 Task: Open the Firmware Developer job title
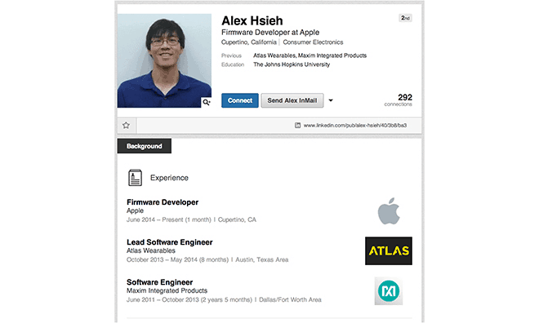(163, 202)
